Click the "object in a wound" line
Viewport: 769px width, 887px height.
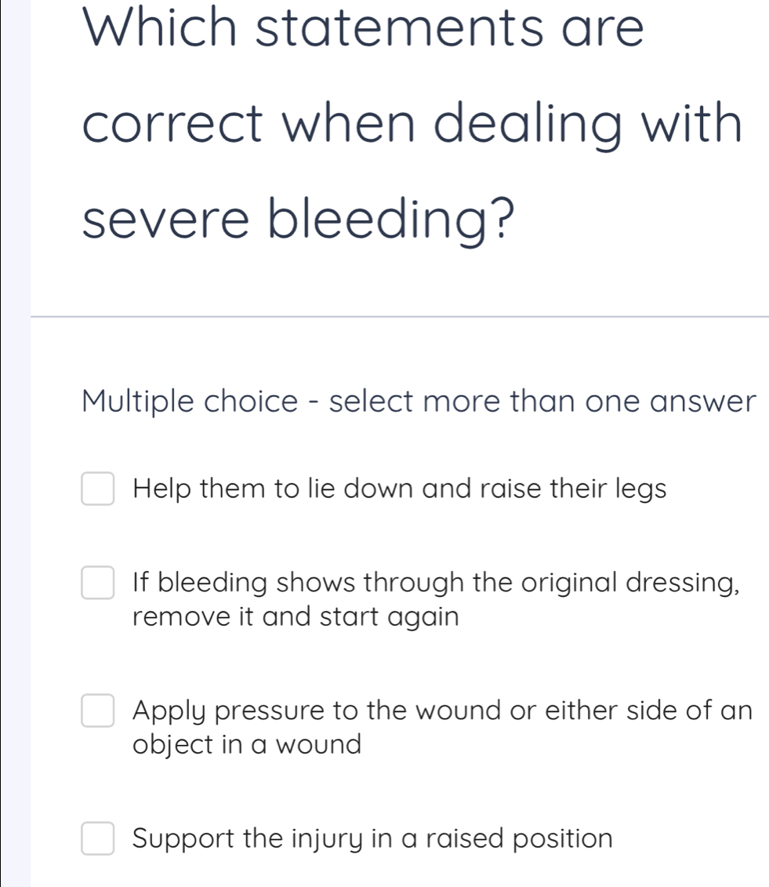[x=247, y=743]
